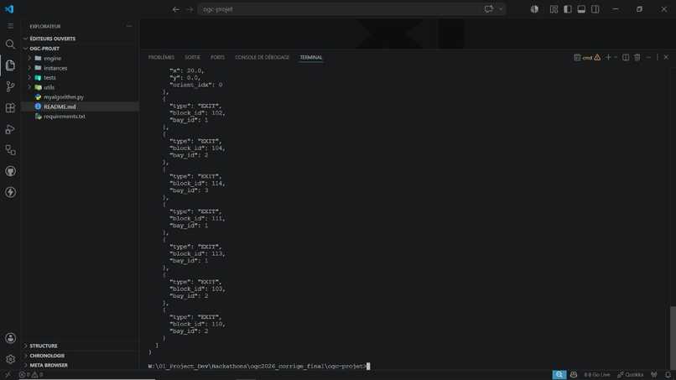Go forward with the navigation arrow

(190, 9)
